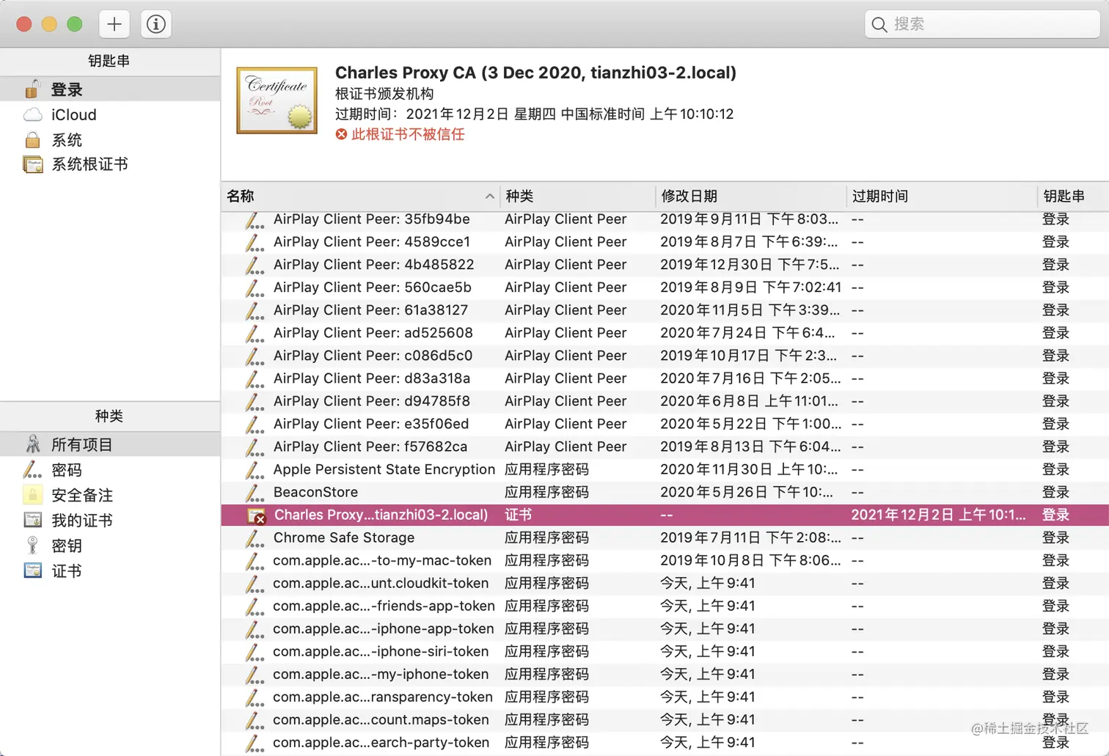This screenshot has width=1109, height=756.
Task: Click the AirPlay Client Peer 35fb94be icon
Action: (255, 220)
